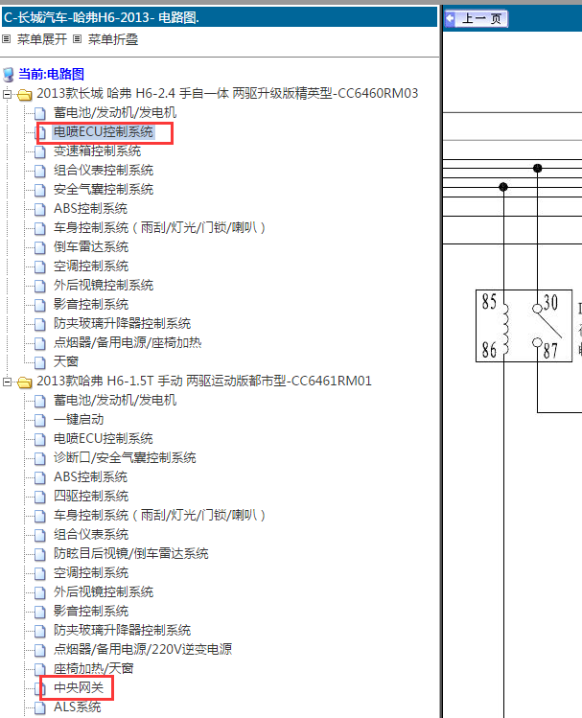Open the 当前:电路图 heading link
The width and height of the screenshot is (582, 718).
tap(51, 74)
